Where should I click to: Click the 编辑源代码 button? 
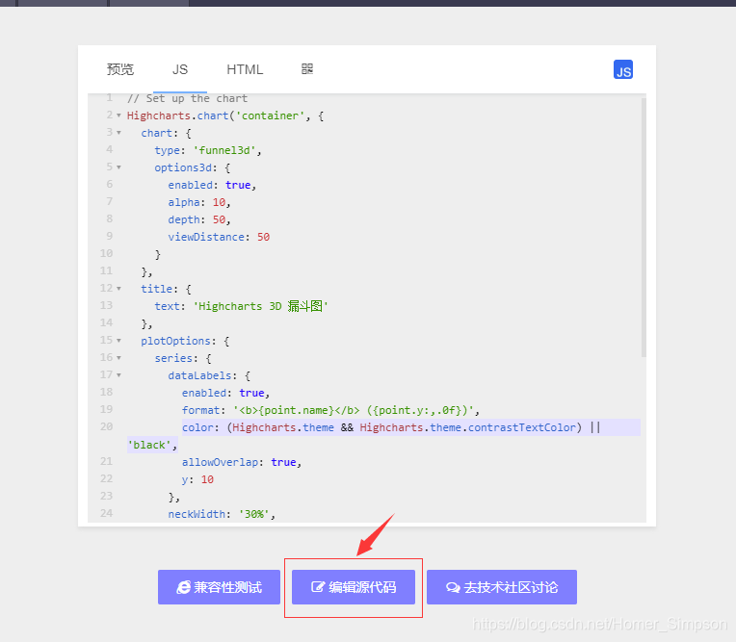[353, 587]
